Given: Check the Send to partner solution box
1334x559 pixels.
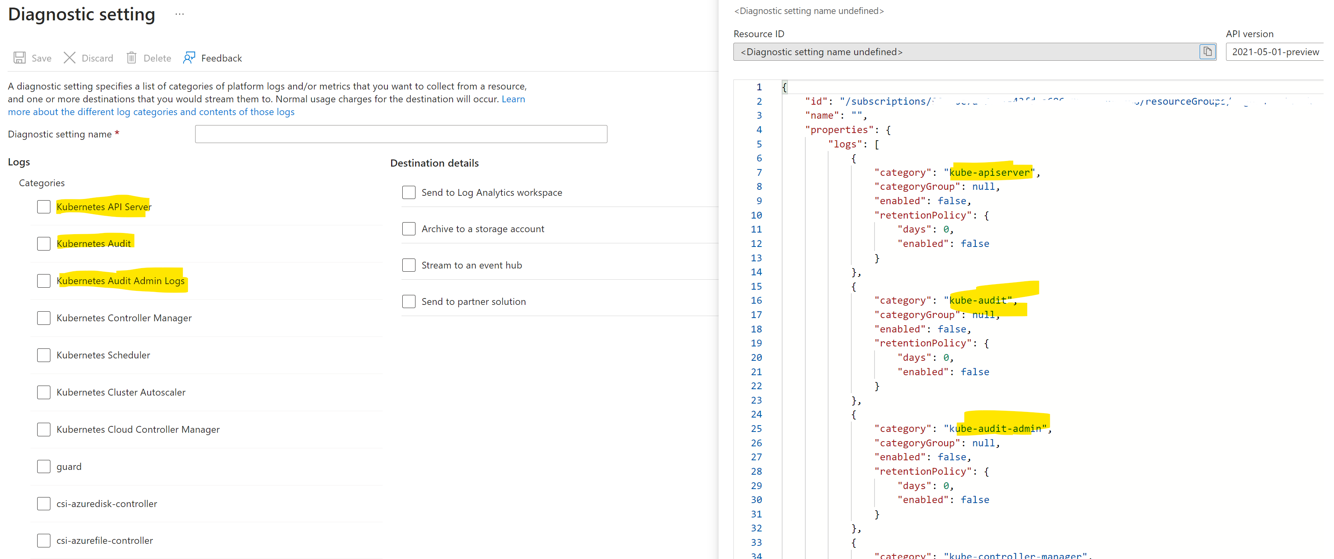Looking at the screenshot, I should click(409, 302).
